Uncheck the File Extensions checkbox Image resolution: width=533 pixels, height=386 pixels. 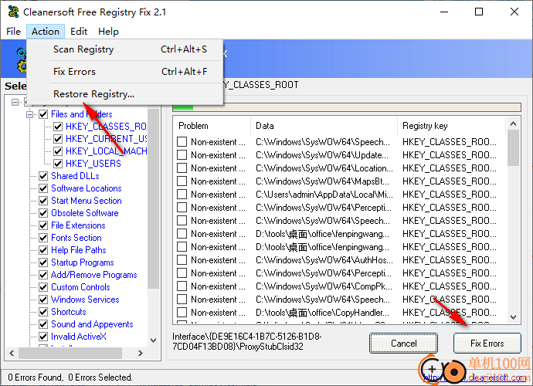[x=43, y=225]
